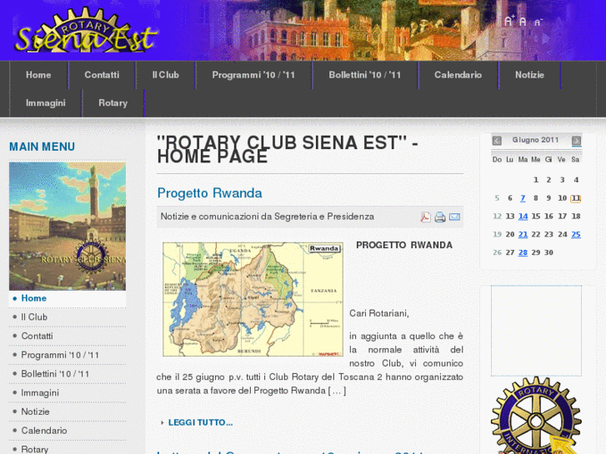Open Il Club in top navigation bar
Viewport: 606px width, 454px height.
coord(165,75)
